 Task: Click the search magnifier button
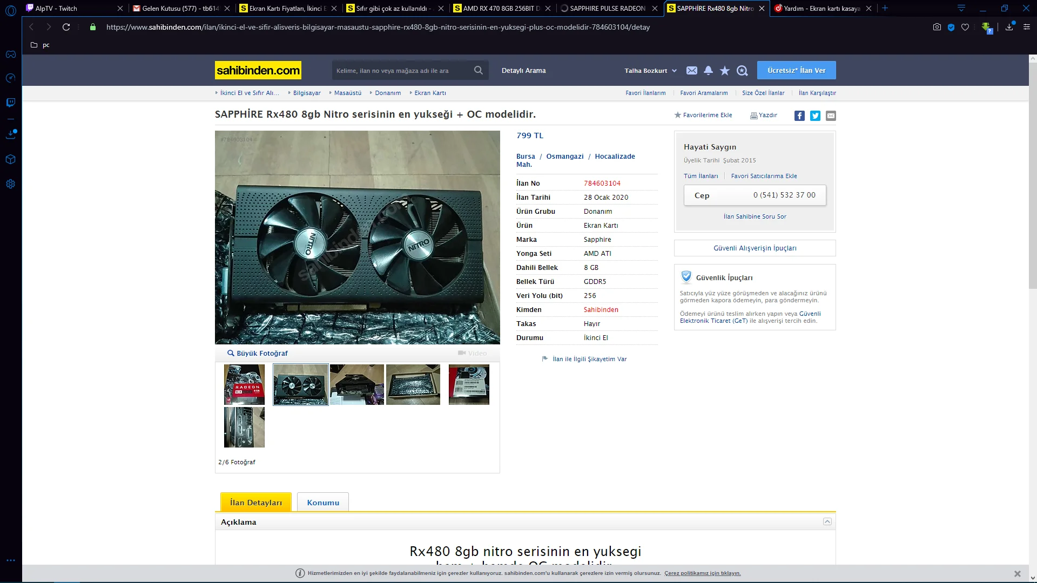tap(479, 70)
